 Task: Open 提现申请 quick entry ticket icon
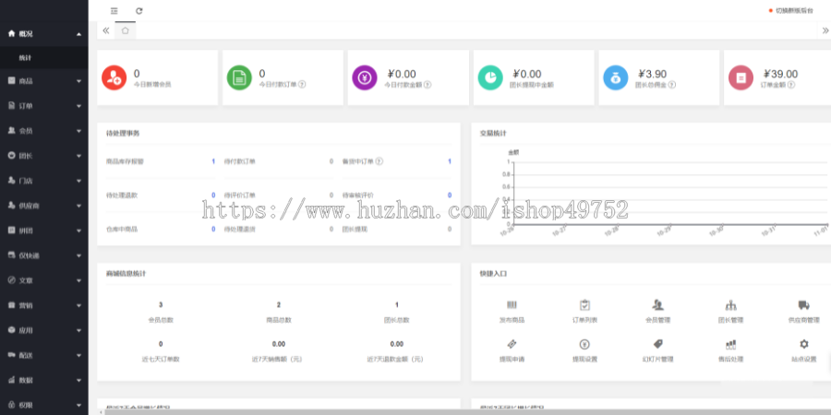click(512, 344)
